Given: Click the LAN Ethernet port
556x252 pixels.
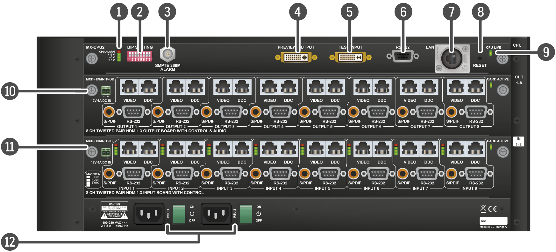Looking at the screenshot, I should (452, 58).
